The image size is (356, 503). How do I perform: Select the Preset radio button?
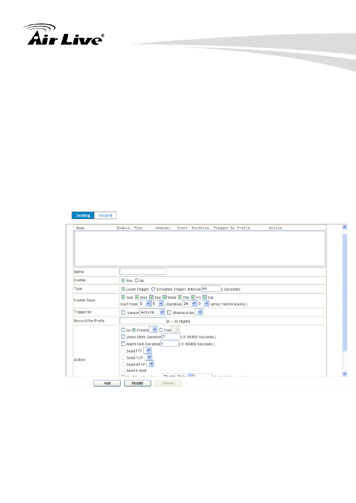[x=134, y=330]
